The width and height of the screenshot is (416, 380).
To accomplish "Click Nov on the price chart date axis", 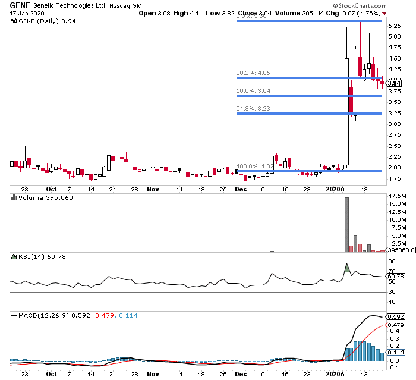I will 153,189.
